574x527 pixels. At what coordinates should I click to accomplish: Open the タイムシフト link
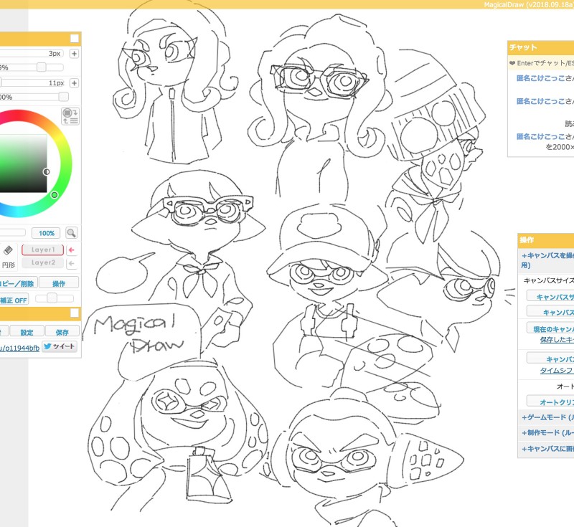(557, 371)
